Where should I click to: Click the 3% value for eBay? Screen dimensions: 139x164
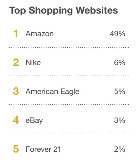[x=120, y=120]
